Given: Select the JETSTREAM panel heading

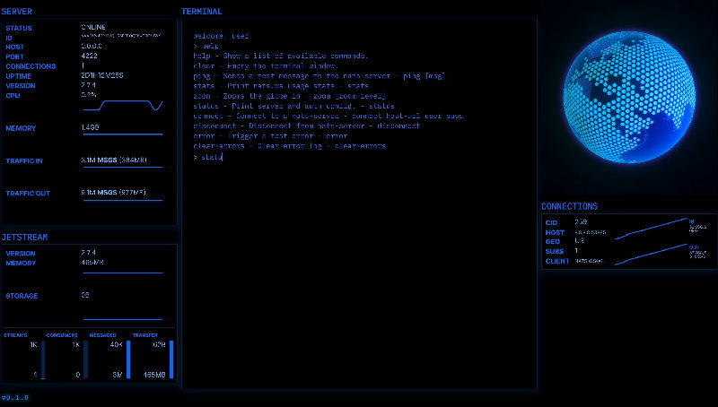Looking at the screenshot, I should tap(24, 238).
